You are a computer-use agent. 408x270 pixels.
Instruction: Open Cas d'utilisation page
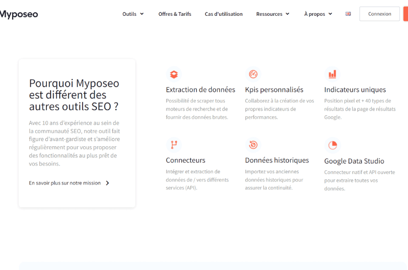(223, 14)
